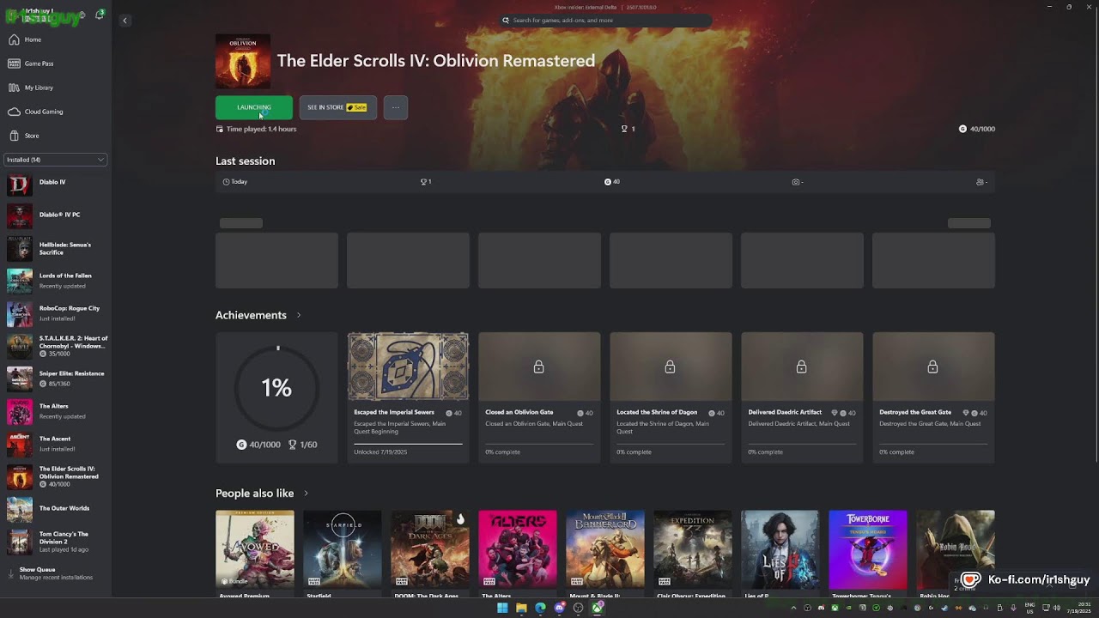This screenshot has height=618, width=1099.
Task: Show hidden system tray icons chevron
Action: click(793, 608)
